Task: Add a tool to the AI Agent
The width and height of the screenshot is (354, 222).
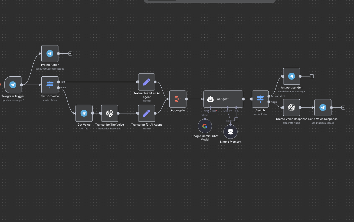Action: [236, 119]
